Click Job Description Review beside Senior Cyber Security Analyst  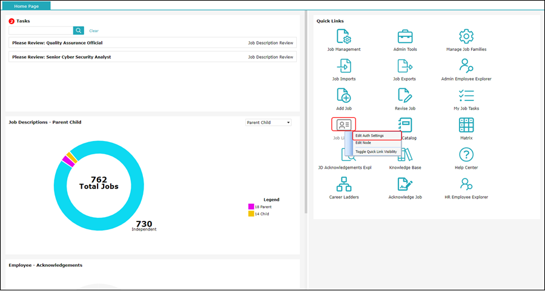point(271,57)
